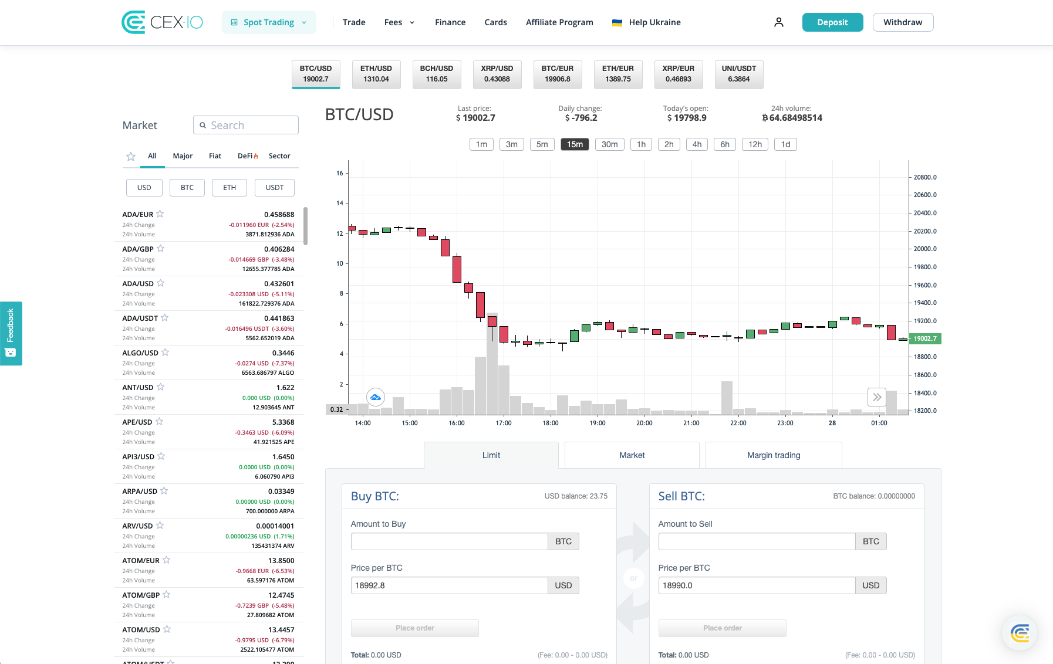This screenshot has height=664, width=1053.
Task: Open the Cards page
Action: [495, 22]
